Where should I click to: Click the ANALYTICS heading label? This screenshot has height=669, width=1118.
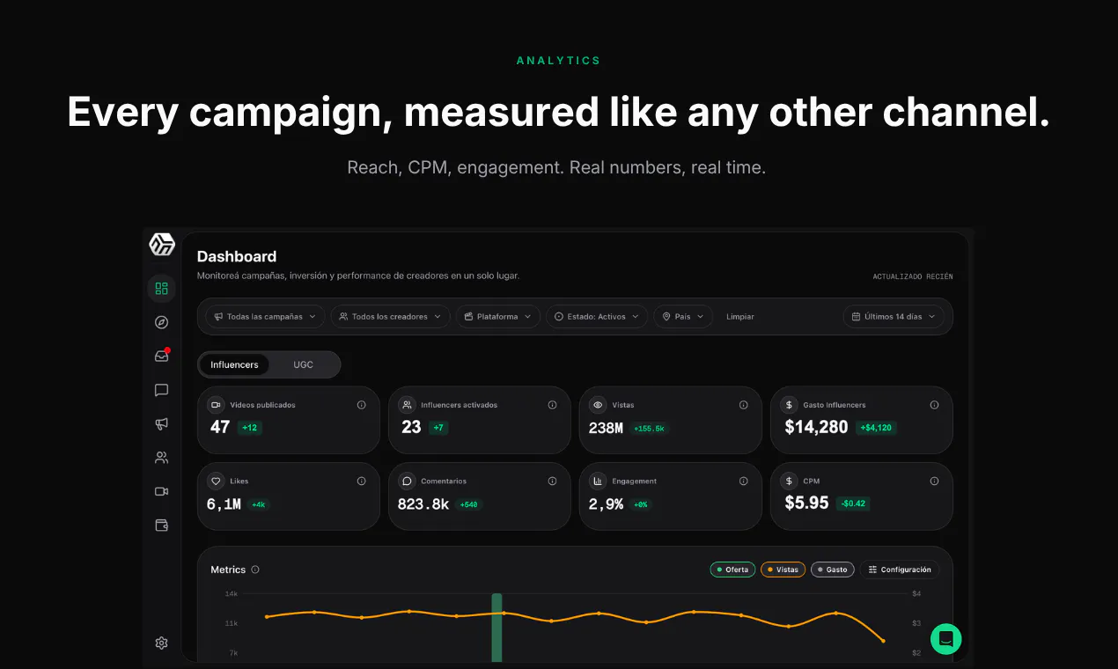pos(559,61)
